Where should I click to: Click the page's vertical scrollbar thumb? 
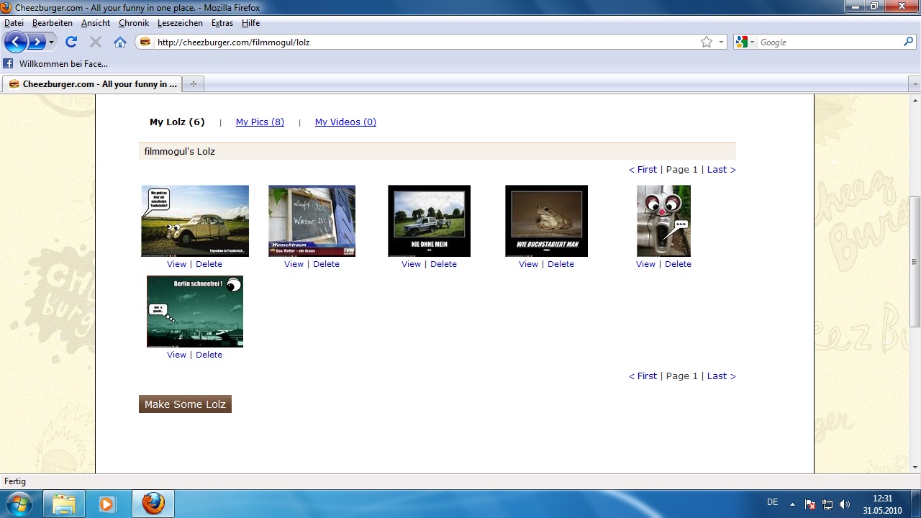[x=915, y=261]
